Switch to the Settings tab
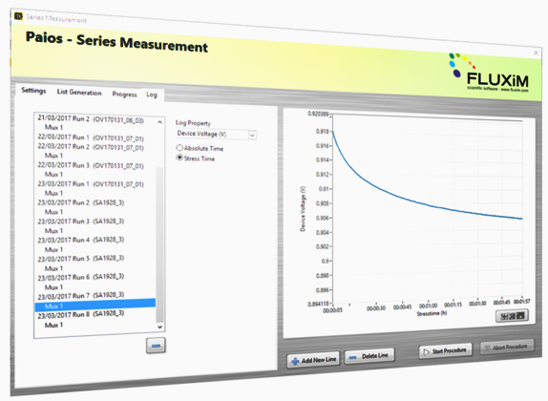This screenshot has height=401, width=548. pyautogui.click(x=33, y=91)
